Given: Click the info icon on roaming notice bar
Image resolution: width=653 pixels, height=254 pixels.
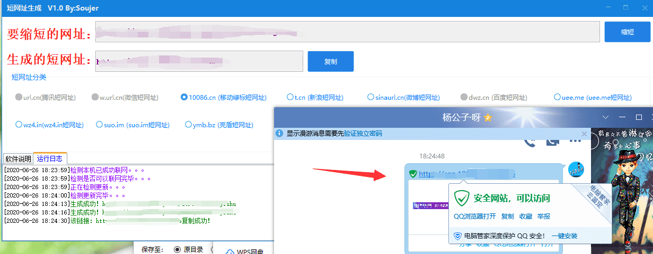Looking at the screenshot, I should coord(280,134).
